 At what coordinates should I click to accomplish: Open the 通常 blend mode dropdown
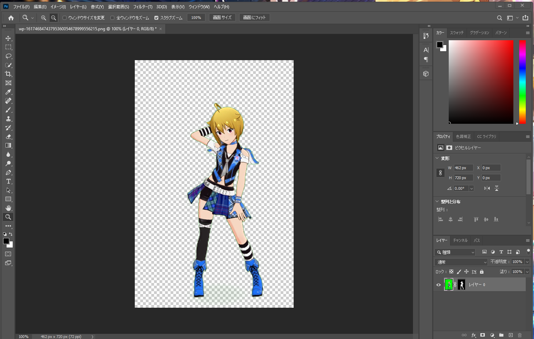461,262
